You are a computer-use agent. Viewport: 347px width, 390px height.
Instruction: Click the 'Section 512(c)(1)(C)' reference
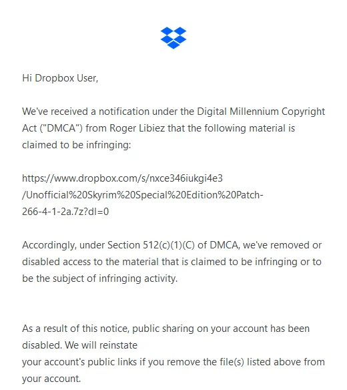click(151, 245)
